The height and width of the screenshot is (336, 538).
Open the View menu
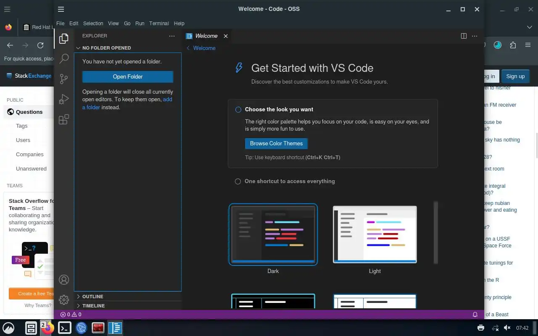(x=113, y=24)
